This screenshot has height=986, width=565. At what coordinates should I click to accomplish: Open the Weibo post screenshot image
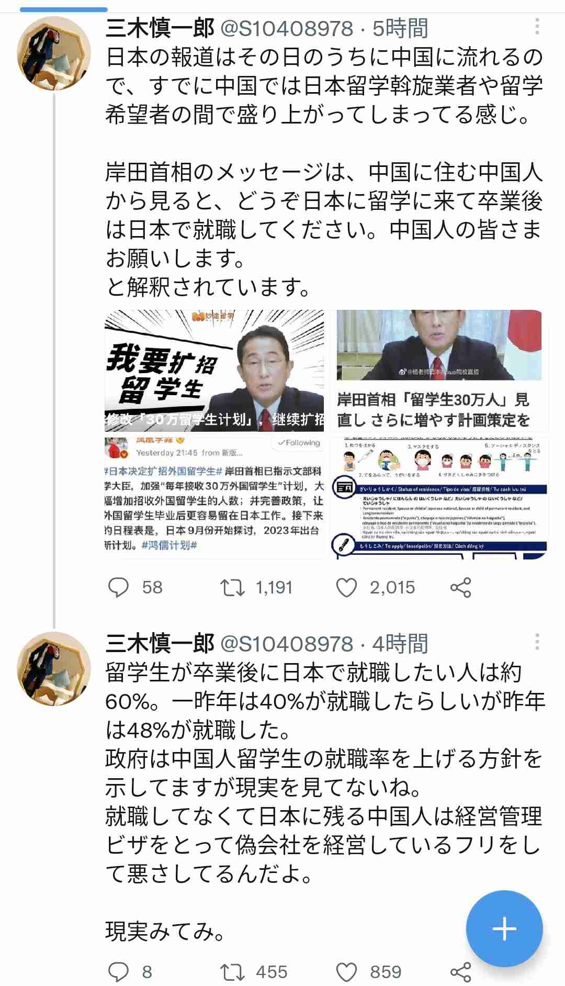[x=214, y=497]
